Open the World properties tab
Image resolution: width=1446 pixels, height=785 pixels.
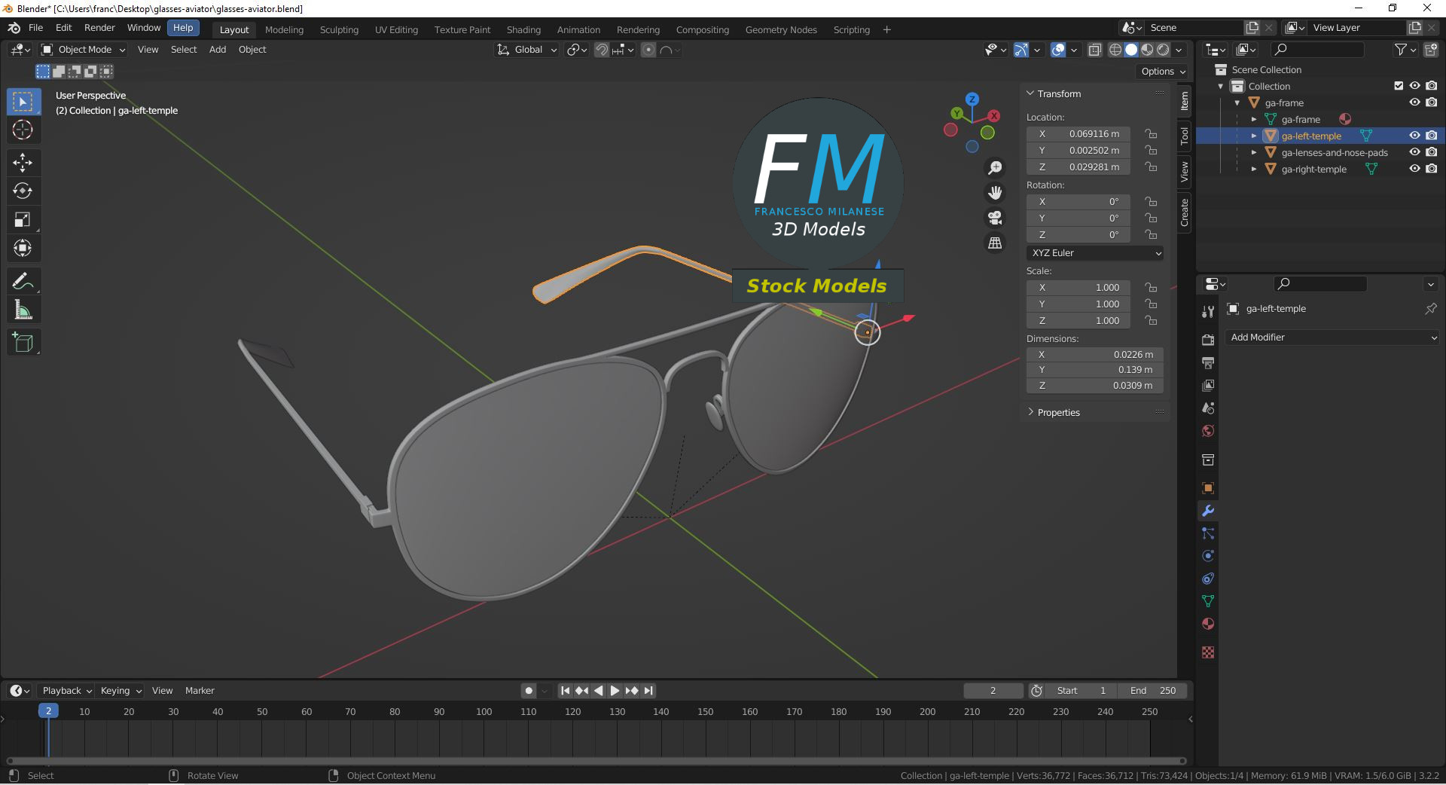[1208, 431]
